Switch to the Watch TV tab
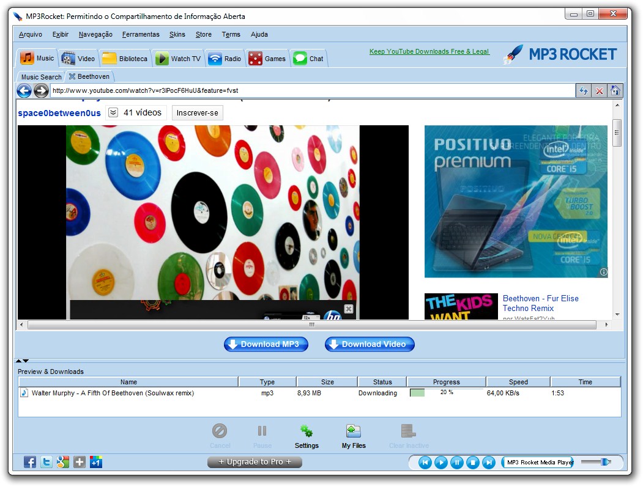This screenshot has width=643, height=487. point(178,59)
